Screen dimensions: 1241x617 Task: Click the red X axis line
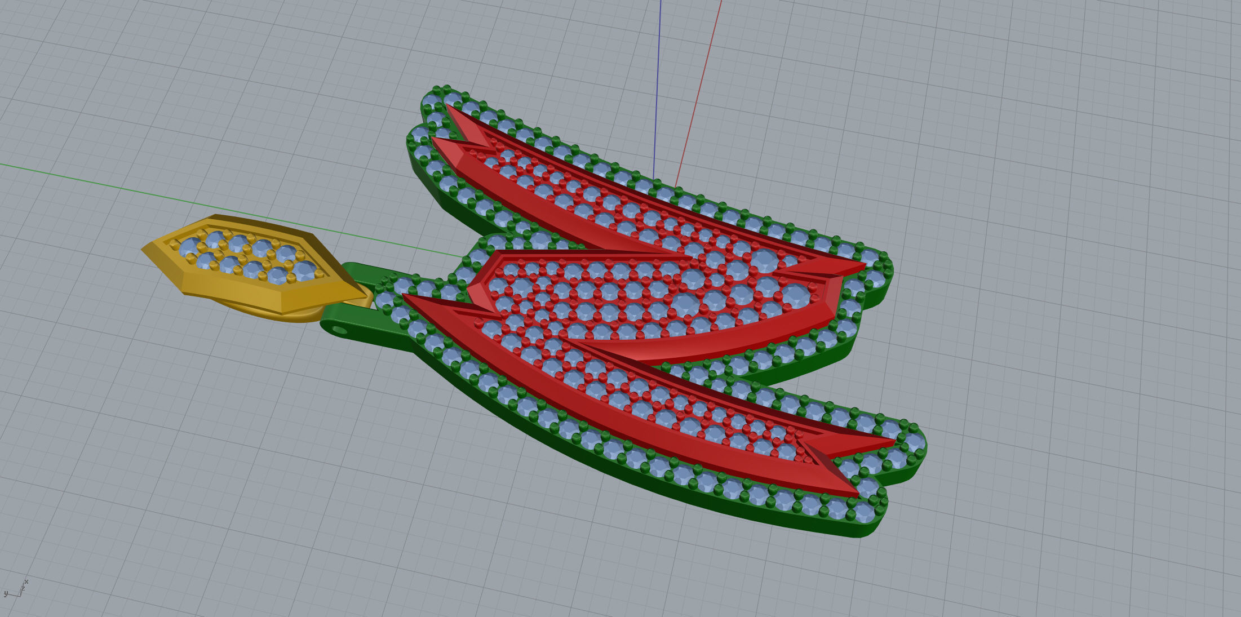point(699,93)
